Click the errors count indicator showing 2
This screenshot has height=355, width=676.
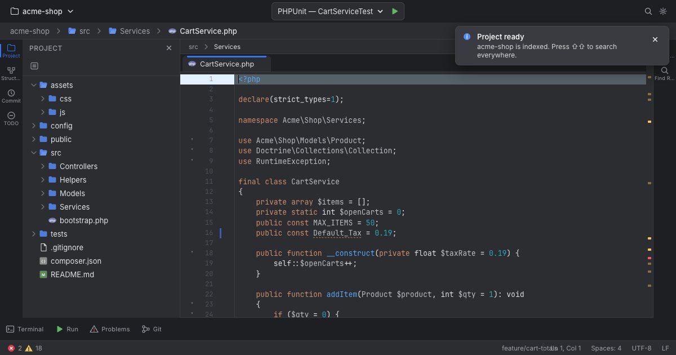[15, 348]
